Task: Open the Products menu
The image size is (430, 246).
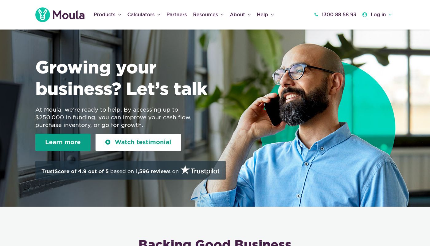Action: [104, 15]
